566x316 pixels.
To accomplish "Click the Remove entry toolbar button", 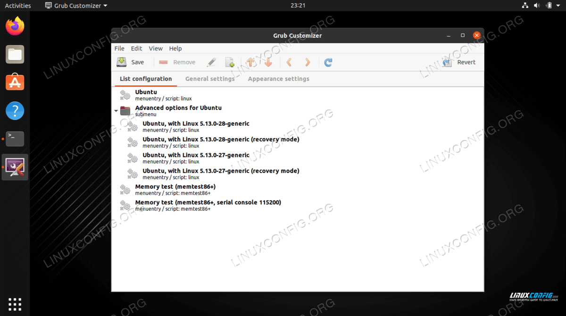I will click(x=177, y=62).
